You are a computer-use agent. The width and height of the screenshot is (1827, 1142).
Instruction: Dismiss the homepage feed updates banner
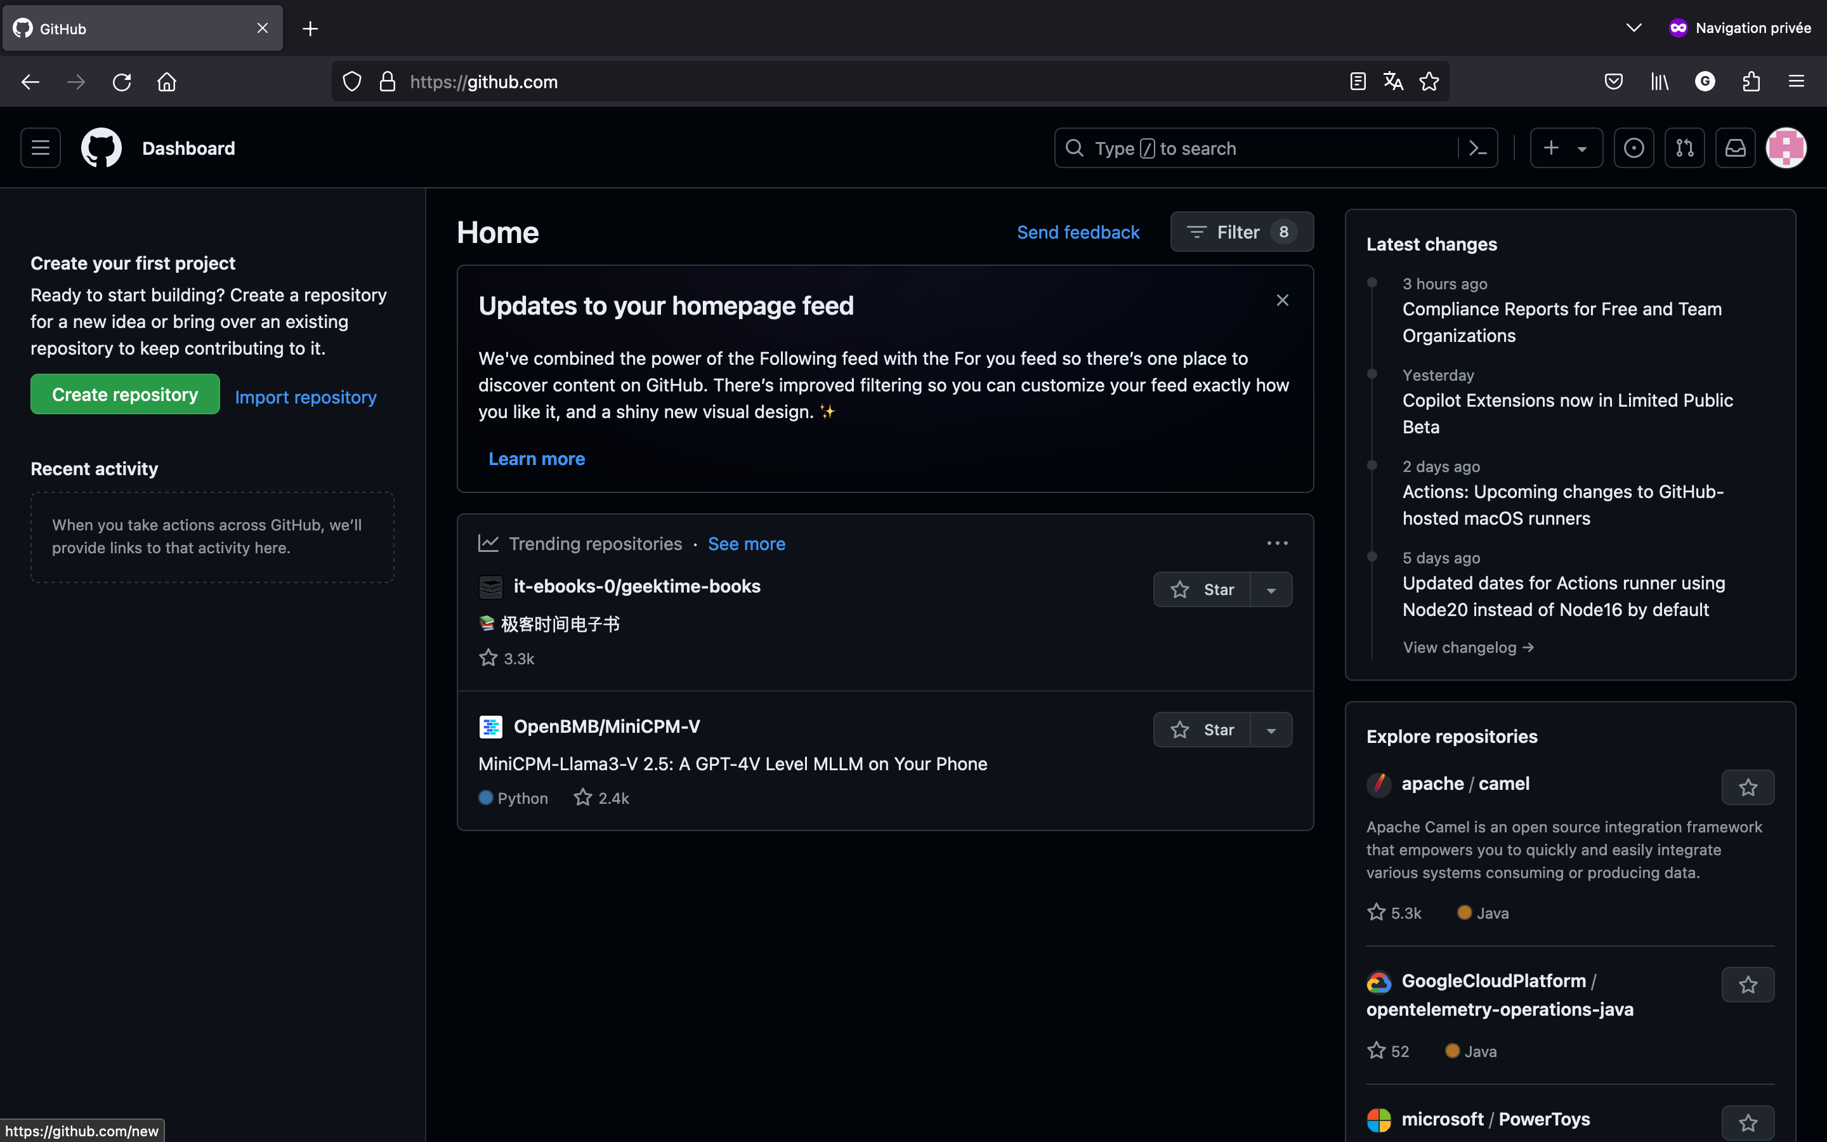click(x=1282, y=301)
